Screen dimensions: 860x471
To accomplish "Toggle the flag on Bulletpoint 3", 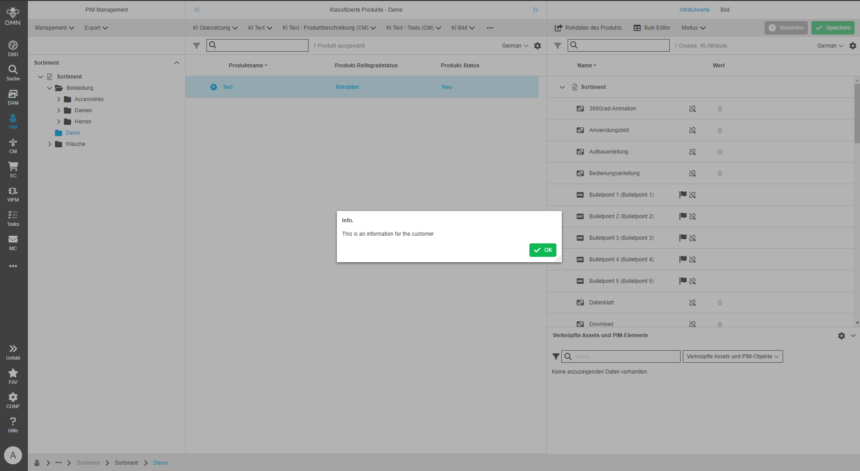I will click(682, 238).
